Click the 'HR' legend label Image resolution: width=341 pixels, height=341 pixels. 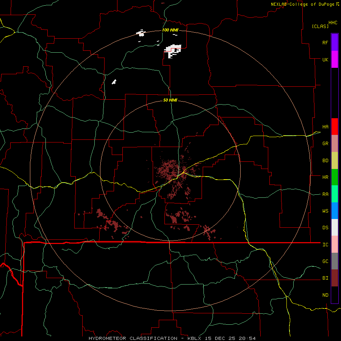coord(325,177)
